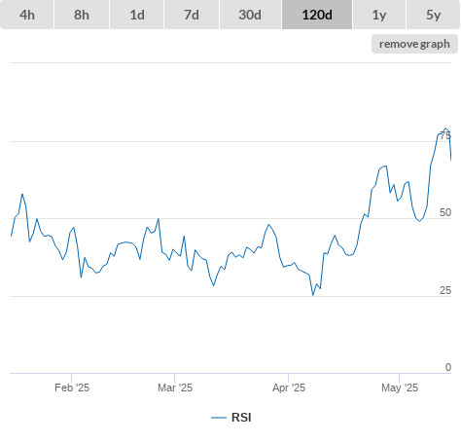Click the 75 y-axis label

coord(445,135)
